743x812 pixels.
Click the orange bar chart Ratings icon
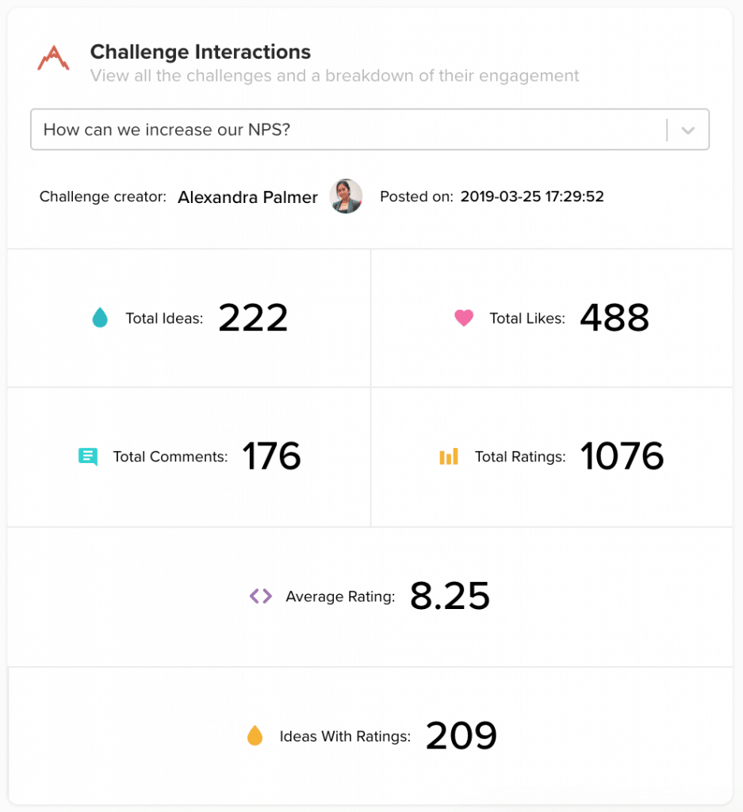click(x=449, y=457)
